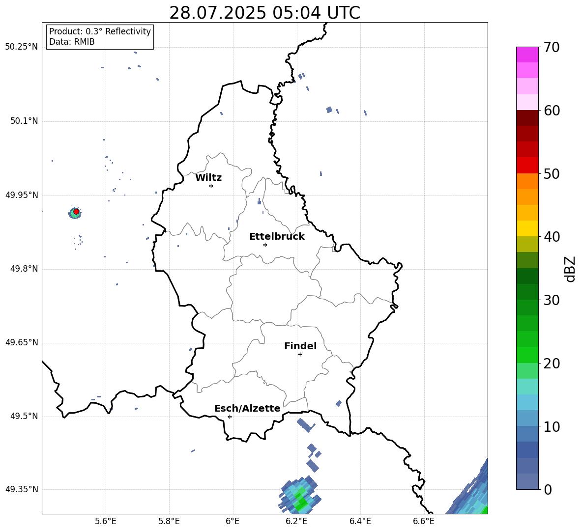Click the dBZ colorbar axis label
Image resolution: width=582 pixels, height=531 pixels.
571,269
